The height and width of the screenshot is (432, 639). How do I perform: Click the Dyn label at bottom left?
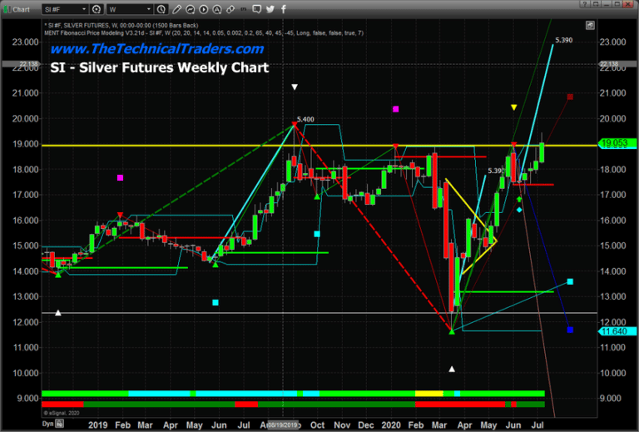[x=47, y=424]
